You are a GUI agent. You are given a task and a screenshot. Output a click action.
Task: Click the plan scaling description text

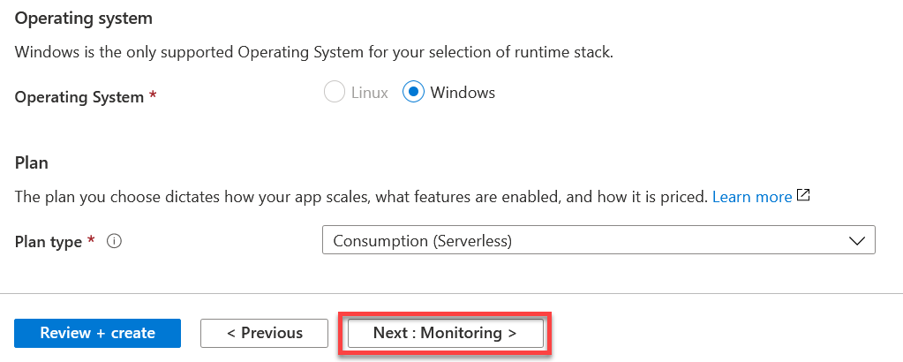360,197
